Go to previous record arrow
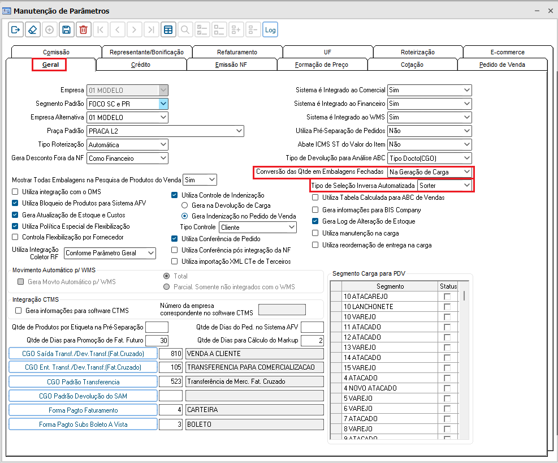Viewport: 558px width, 463px height. 118,30
